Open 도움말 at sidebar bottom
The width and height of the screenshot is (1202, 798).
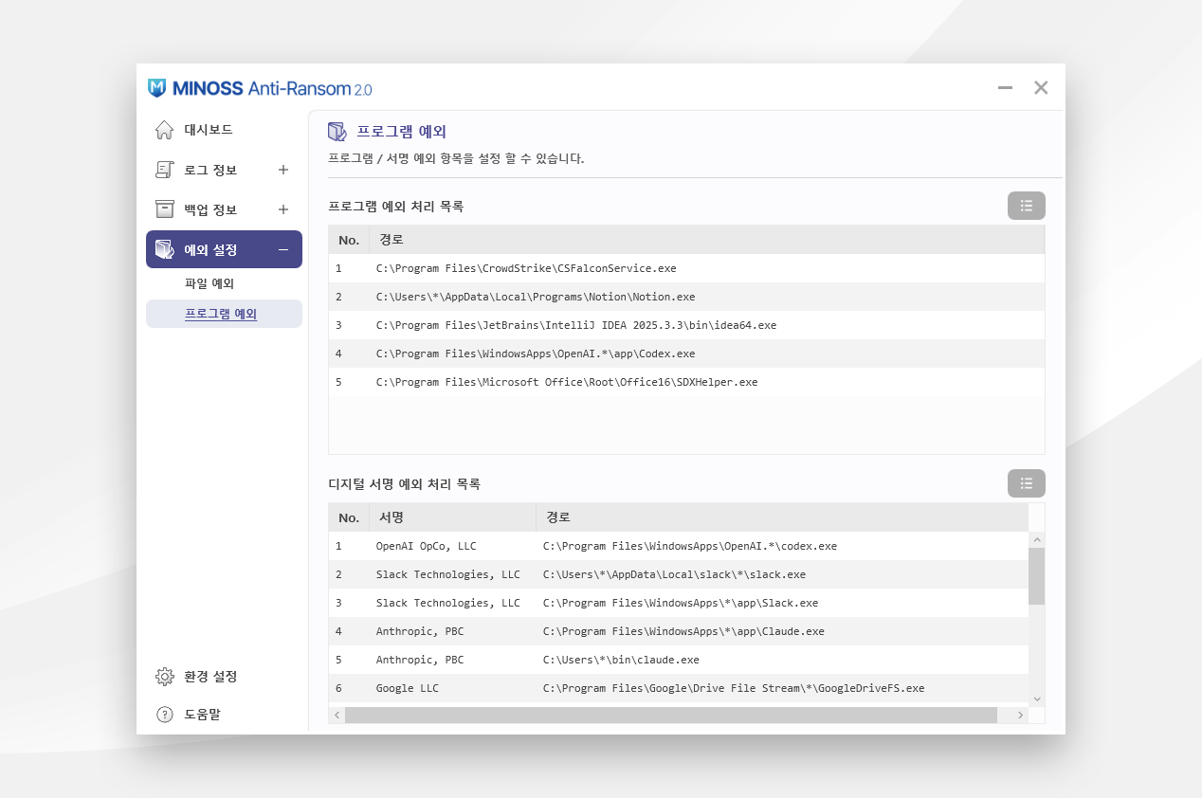202,714
